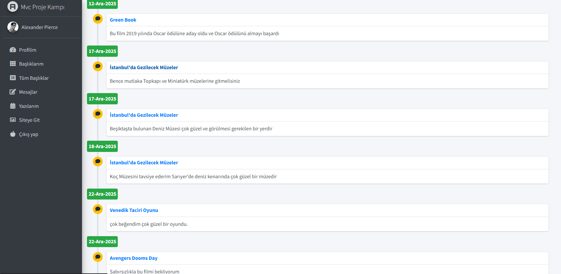561x274 pixels.
Task: Click the comment bubble beside Venedik Taciri Oyunu
Action: coord(98,209)
